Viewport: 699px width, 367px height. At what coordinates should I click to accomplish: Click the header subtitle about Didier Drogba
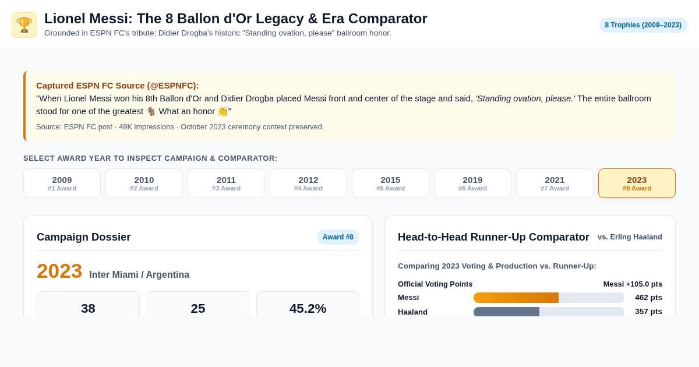[x=218, y=33]
